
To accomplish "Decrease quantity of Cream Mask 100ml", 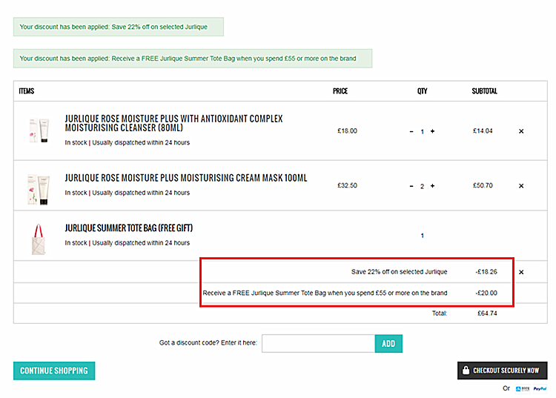I will coord(411,186).
